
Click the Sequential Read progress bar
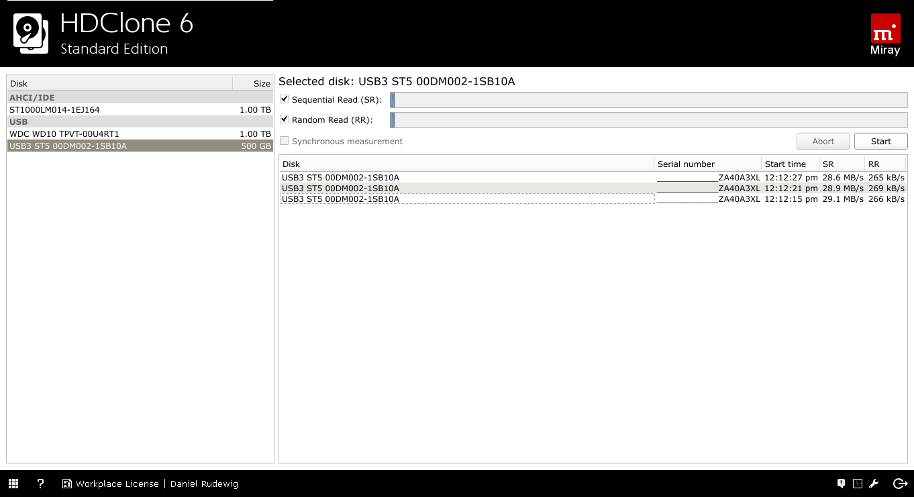point(649,100)
